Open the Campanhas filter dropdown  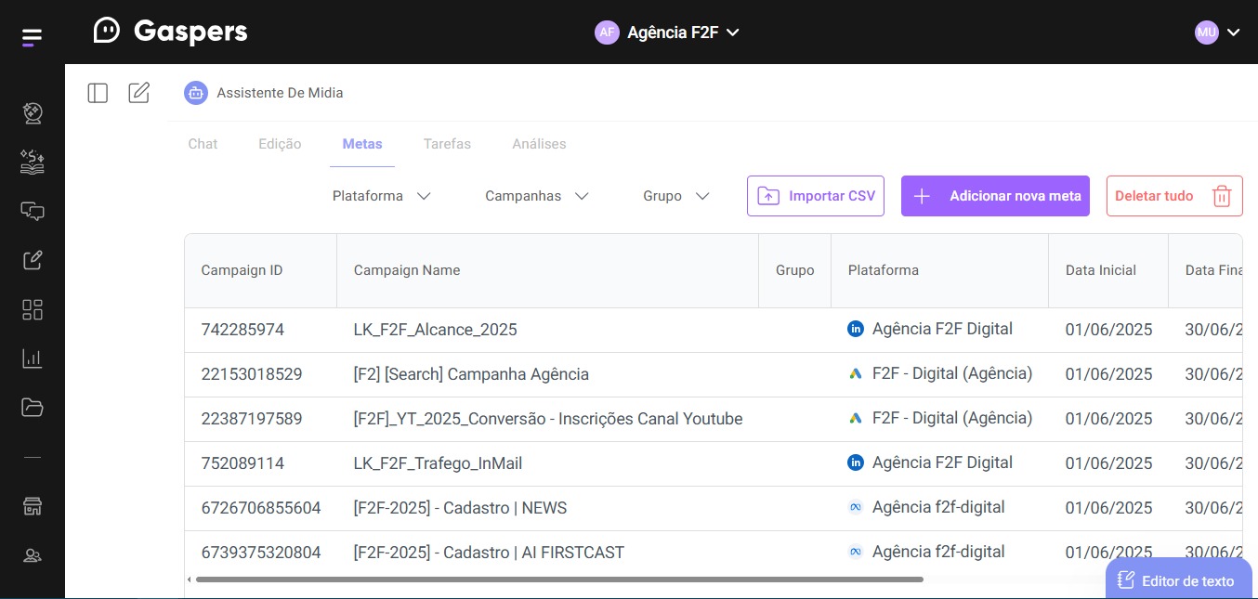pos(537,196)
